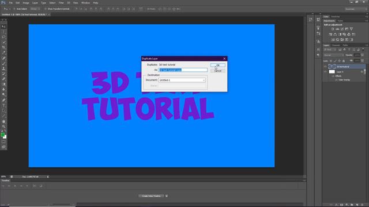
Task: Add Vibrance adjustment icon
Action: (351, 29)
